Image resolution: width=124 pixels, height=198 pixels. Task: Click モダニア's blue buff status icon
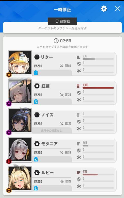36,159
